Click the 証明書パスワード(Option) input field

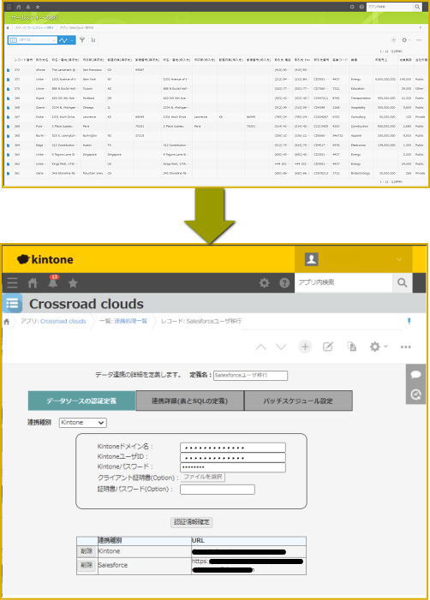(x=217, y=490)
